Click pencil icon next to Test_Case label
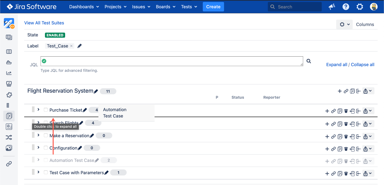 (x=80, y=46)
